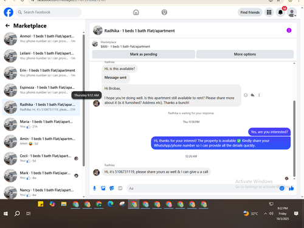Open Anmol conversation in Marketplace list
The width and height of the screenshot is (304, 228).
coord(41,38)
